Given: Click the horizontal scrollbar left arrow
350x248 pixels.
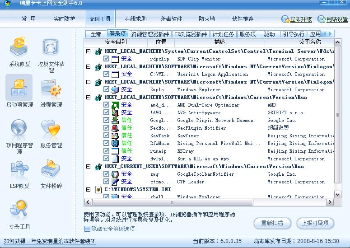Looking at the screenshot, I should 88,202.
